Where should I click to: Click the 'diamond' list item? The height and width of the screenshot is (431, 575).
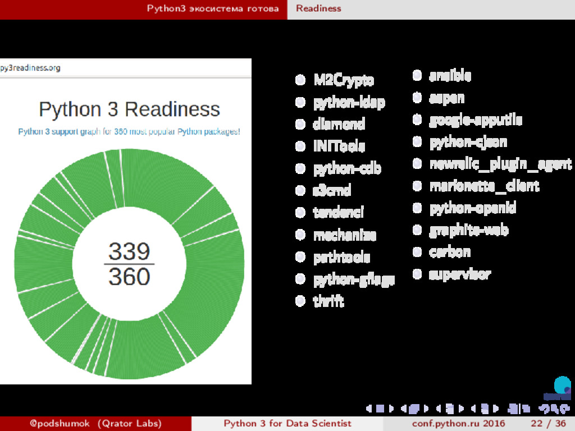click(339, 124)
